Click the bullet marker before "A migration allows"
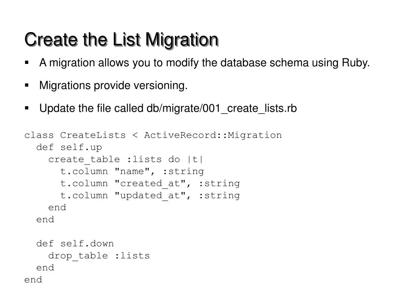Screen dimensions: 402x301 [27, 63]
